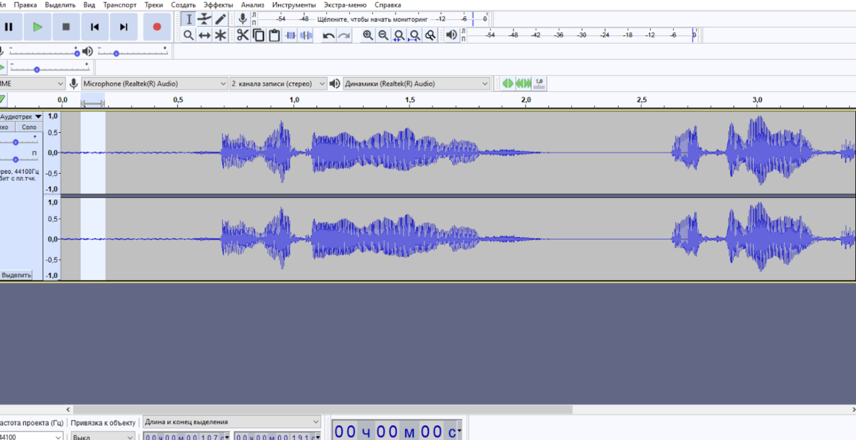The height and width of the screenshot is (440, 856).
Task: Open the recording channels (стерео) dropdown
Action: pyautogui.click(x=278, y=84)
